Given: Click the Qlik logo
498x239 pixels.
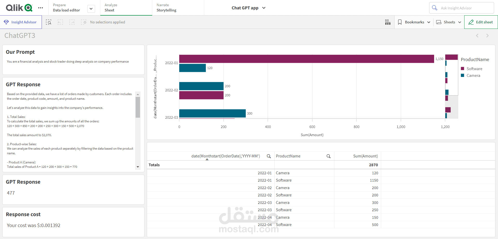Looking at the screenshot, I should coord(19,8).
